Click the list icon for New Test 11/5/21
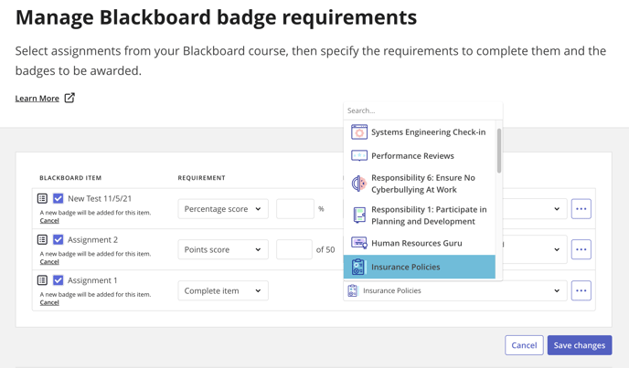The image size is (629, 368). pos(42,198)
